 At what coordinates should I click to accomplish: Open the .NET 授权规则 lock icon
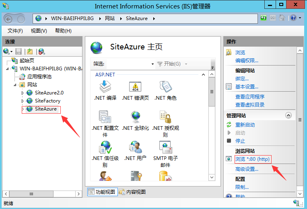(x=165, y=117)
